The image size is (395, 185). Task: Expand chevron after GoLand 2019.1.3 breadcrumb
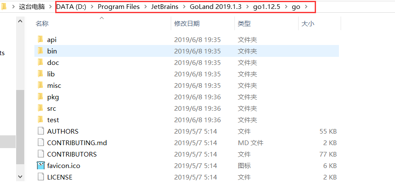pos(247,7)
